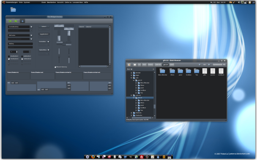Click the clock date in the top panel

tap(218, 2)
